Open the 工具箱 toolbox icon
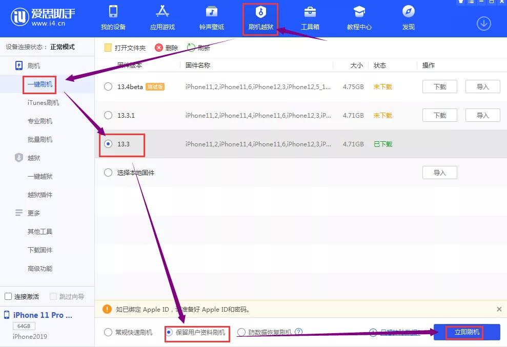Screen dimensions: 507x347 click(x=310, y=12)
